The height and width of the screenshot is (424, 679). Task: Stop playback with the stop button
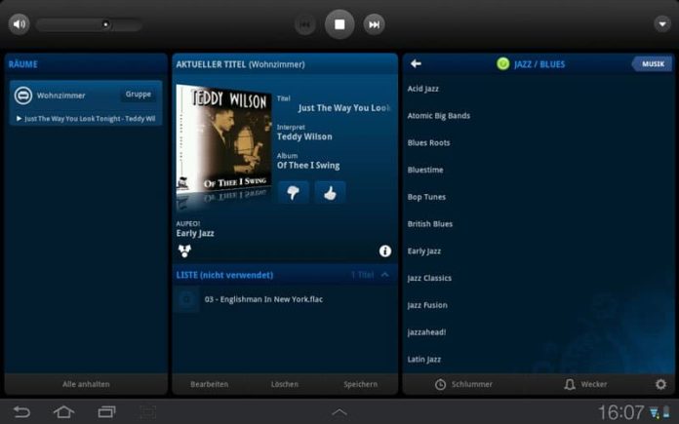pos(339,24)
